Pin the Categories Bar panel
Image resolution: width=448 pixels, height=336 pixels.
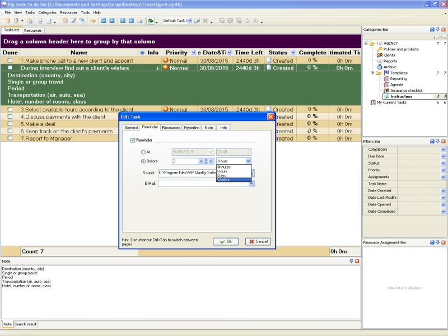438,30
